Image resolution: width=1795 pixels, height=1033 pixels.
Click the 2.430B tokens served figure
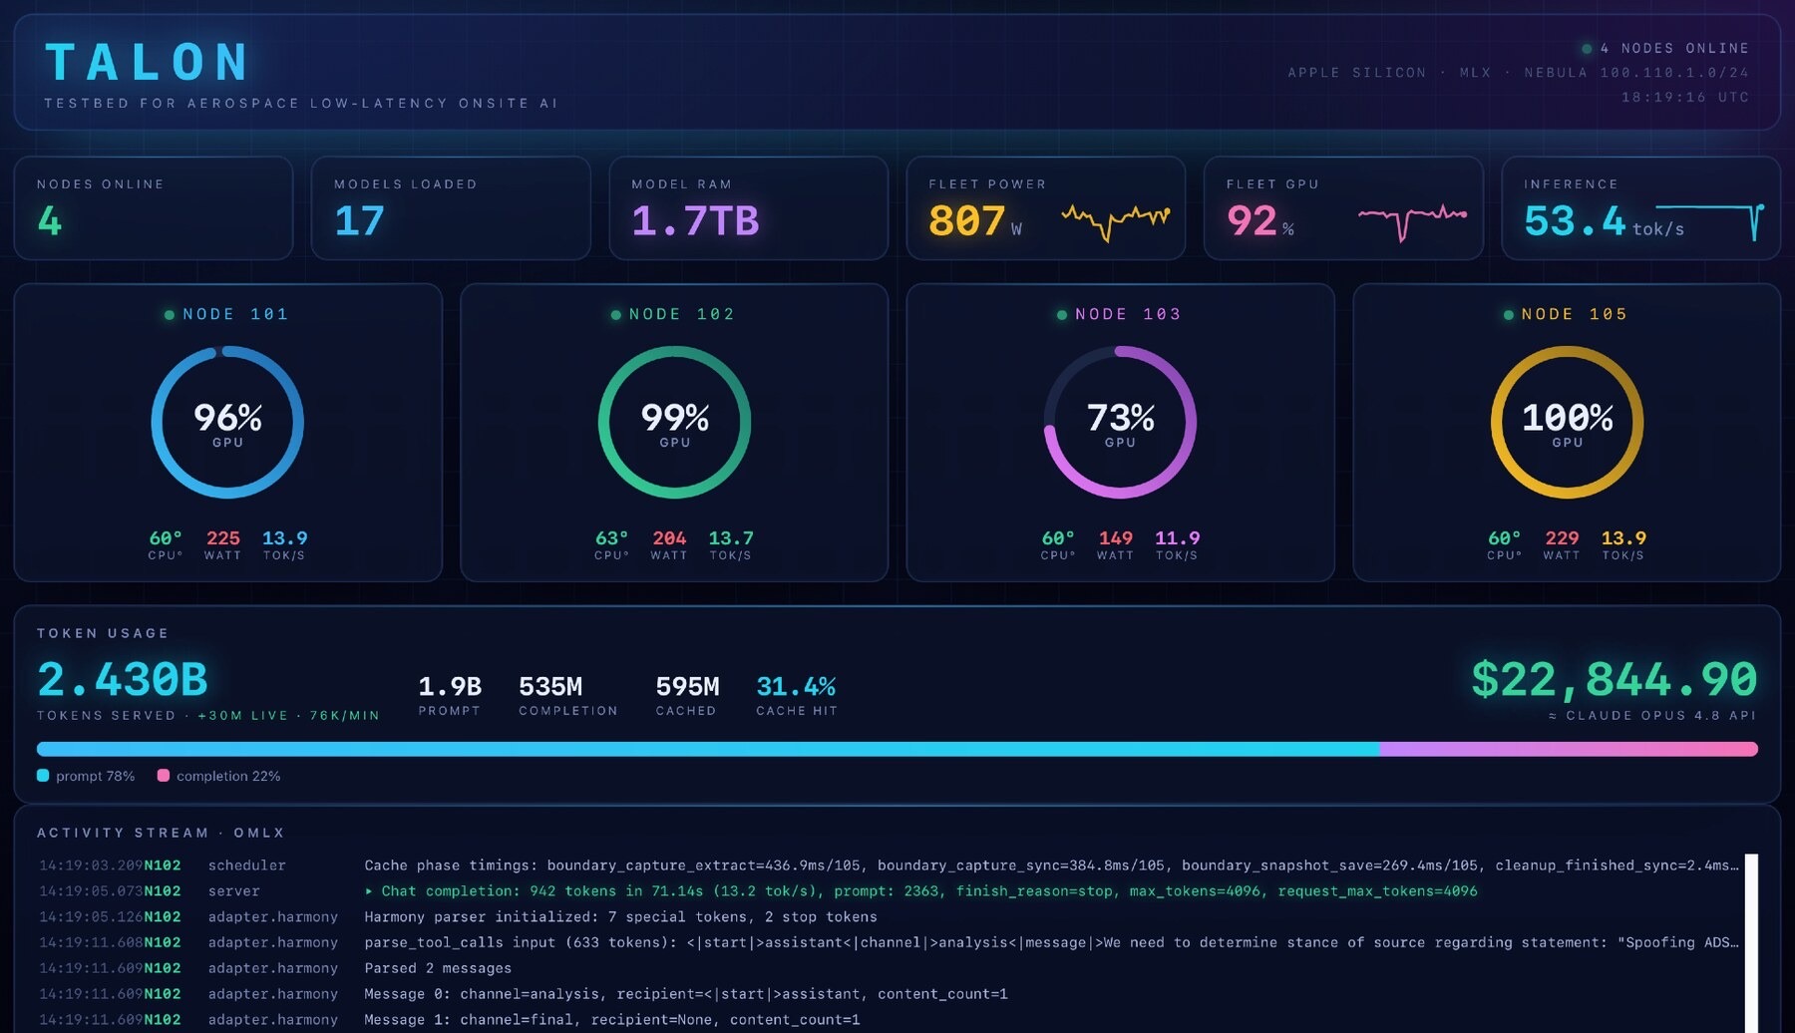pos(123,680)
